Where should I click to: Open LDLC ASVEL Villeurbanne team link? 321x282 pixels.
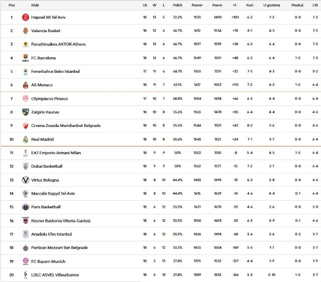coord(55,274)
